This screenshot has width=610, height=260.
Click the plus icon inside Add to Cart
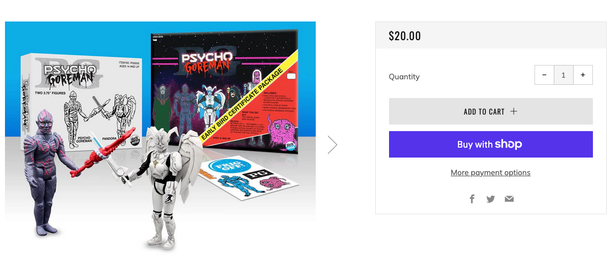click(x=514, y=111)
